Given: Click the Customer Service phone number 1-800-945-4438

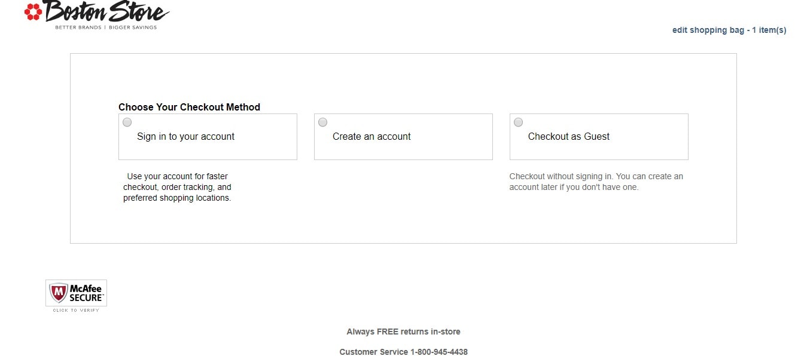Looking at the screenshot, I should pos(439,352).
